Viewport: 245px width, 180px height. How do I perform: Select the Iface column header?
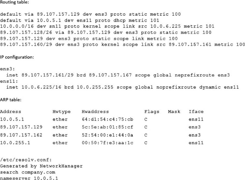pos(196,111)
